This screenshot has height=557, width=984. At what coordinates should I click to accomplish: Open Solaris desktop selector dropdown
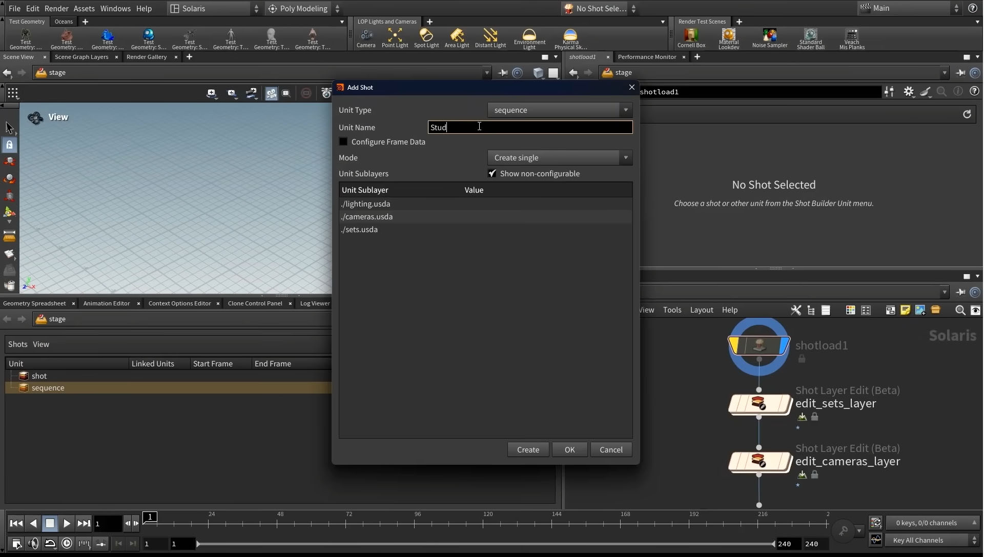[215, 8]
